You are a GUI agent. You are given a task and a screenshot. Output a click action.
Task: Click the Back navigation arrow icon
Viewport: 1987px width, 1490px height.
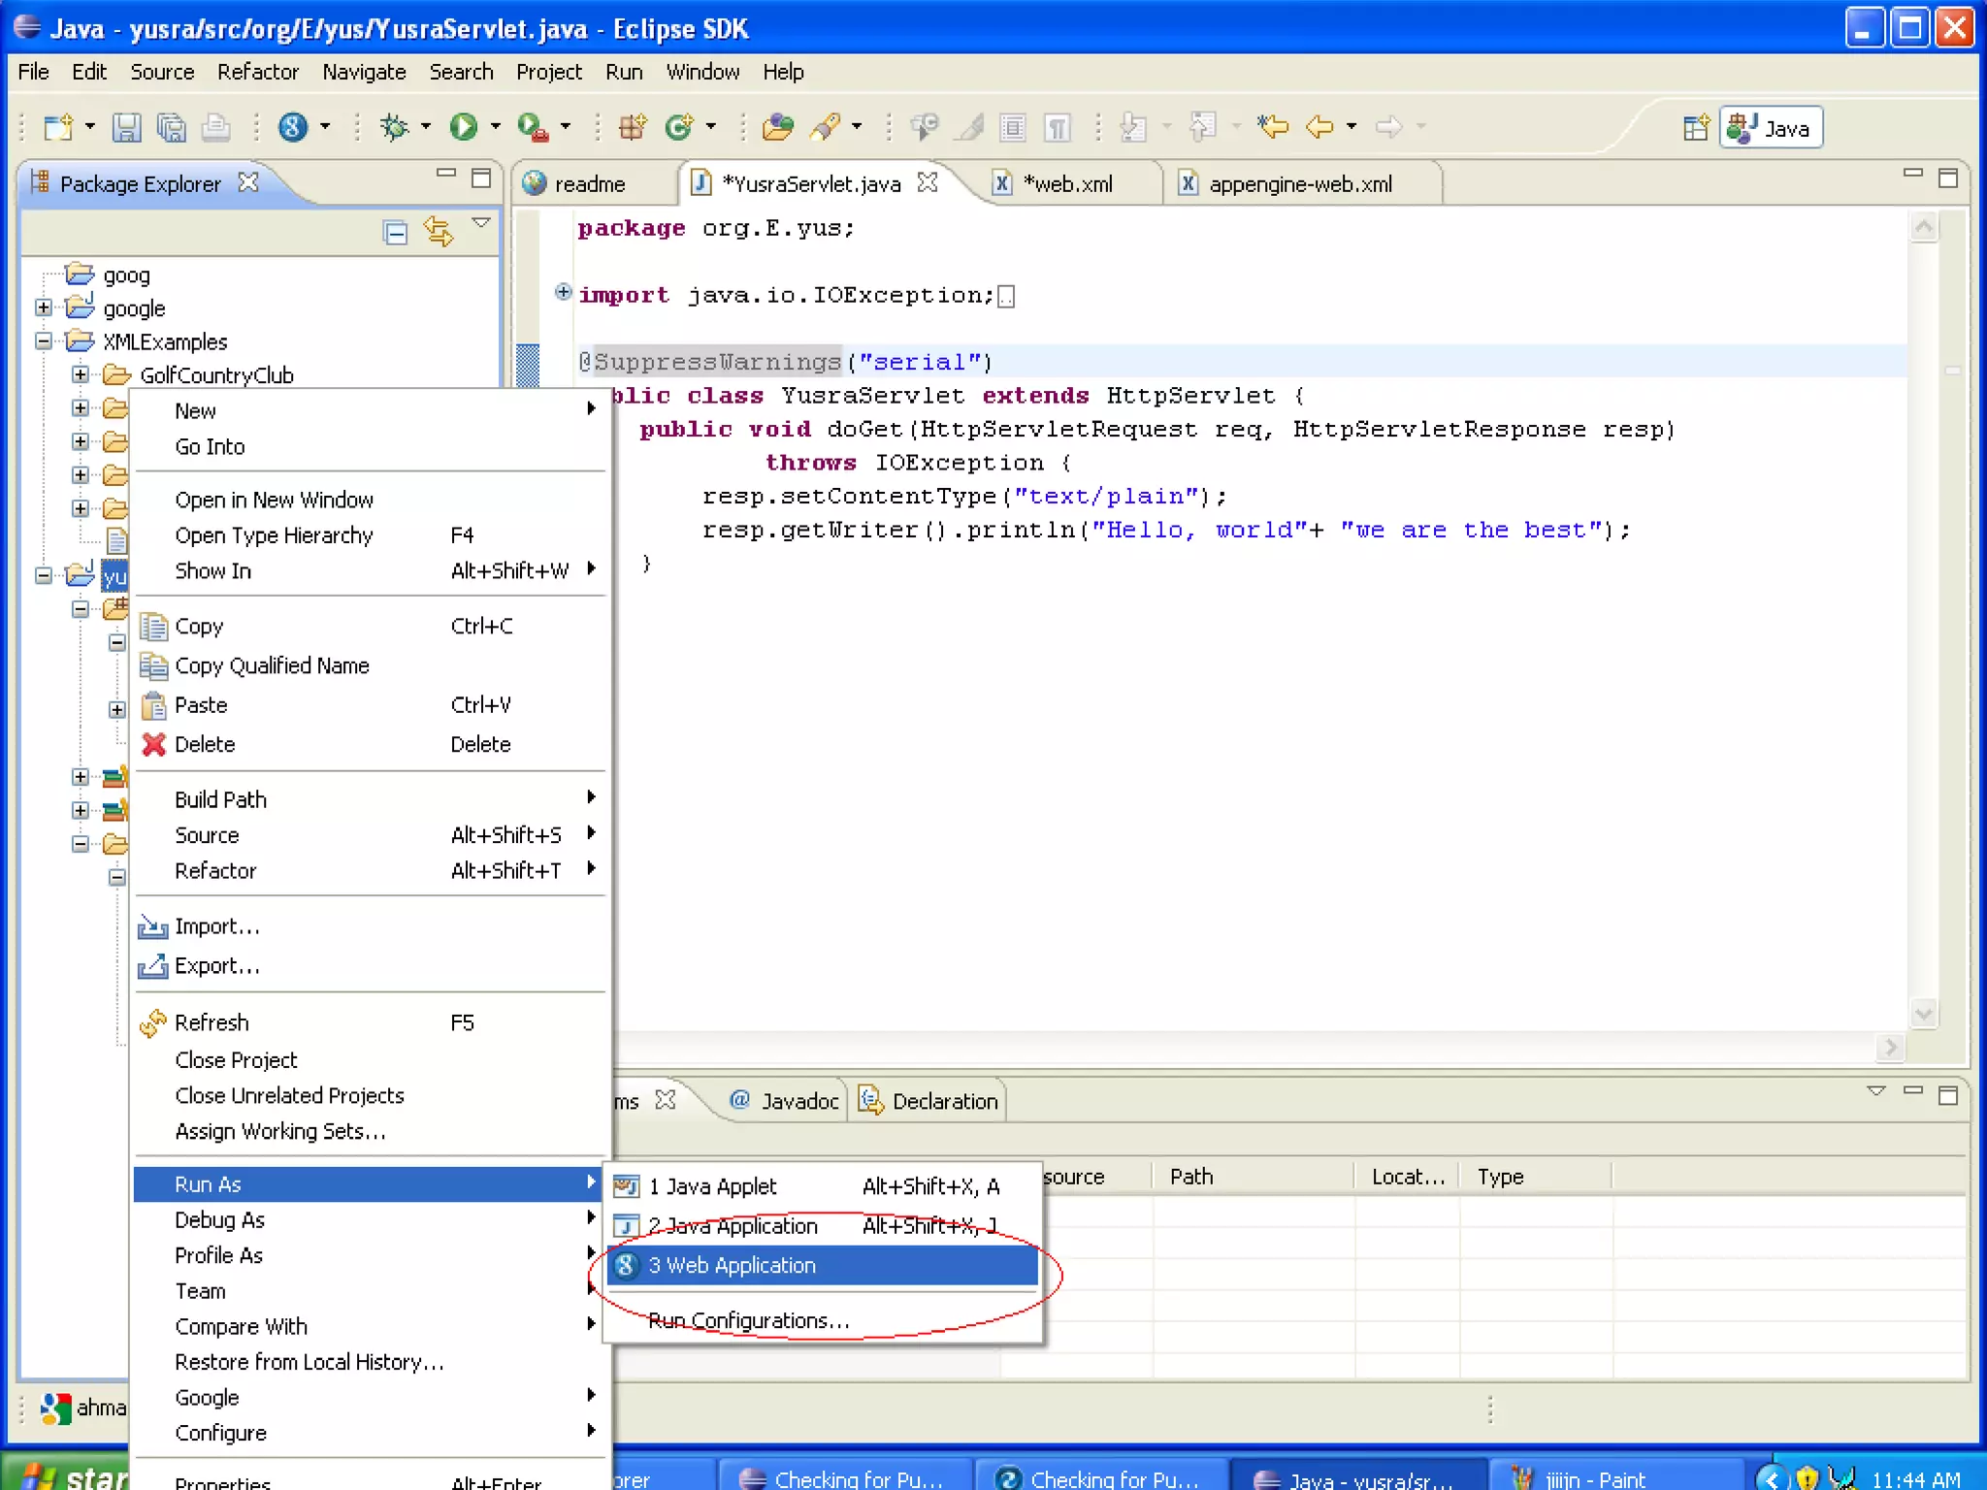click(1319, 127)
